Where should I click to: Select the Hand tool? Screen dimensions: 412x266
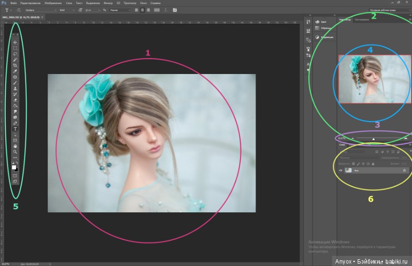pos(15,146)
